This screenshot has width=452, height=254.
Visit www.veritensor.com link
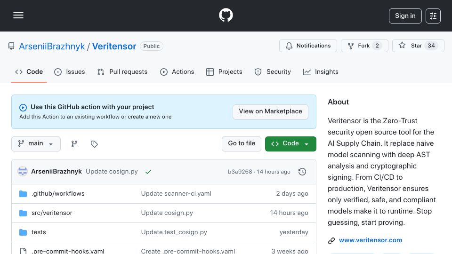(371, 240)
